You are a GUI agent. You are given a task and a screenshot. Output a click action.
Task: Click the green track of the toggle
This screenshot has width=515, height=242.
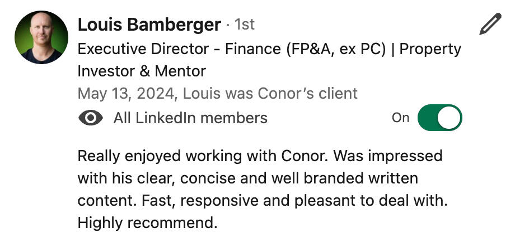(x=429, y=118)
